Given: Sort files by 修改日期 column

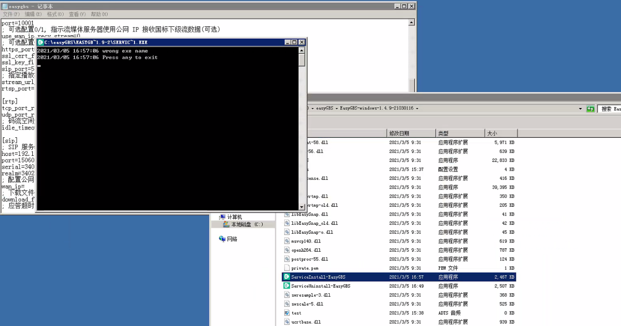Looking at the screenshot, I should pyautogui.click(x=411, y=133).
